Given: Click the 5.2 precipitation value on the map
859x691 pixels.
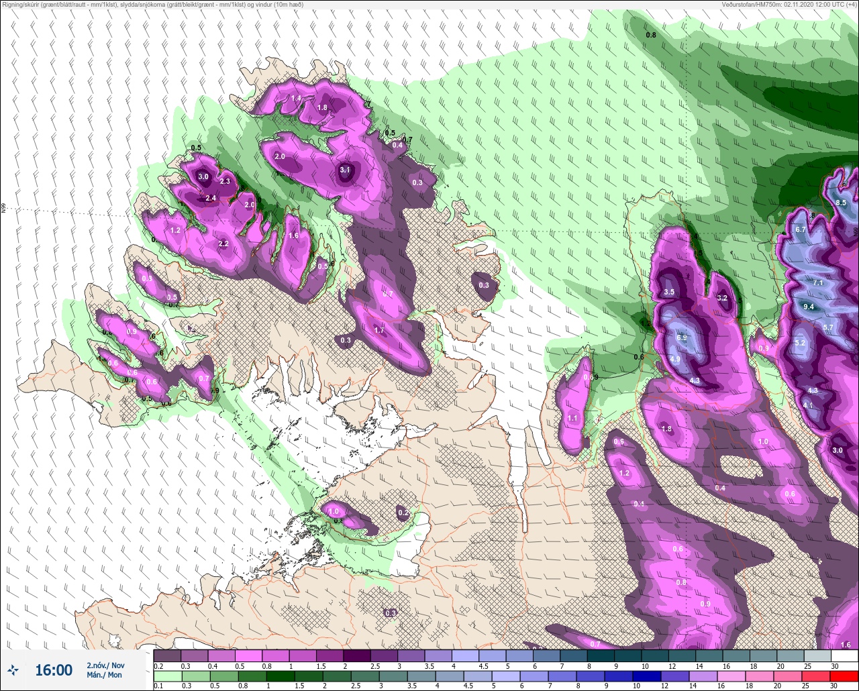Looking at the screenshot, I should (x=800, y=343).
